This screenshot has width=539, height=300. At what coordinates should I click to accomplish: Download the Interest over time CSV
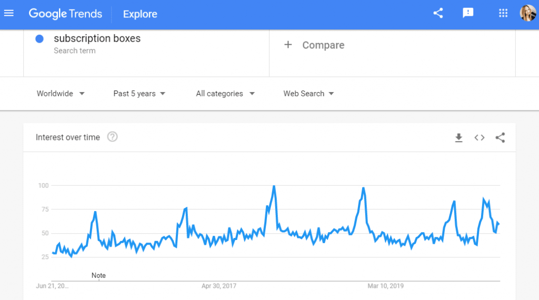[458, 138]
